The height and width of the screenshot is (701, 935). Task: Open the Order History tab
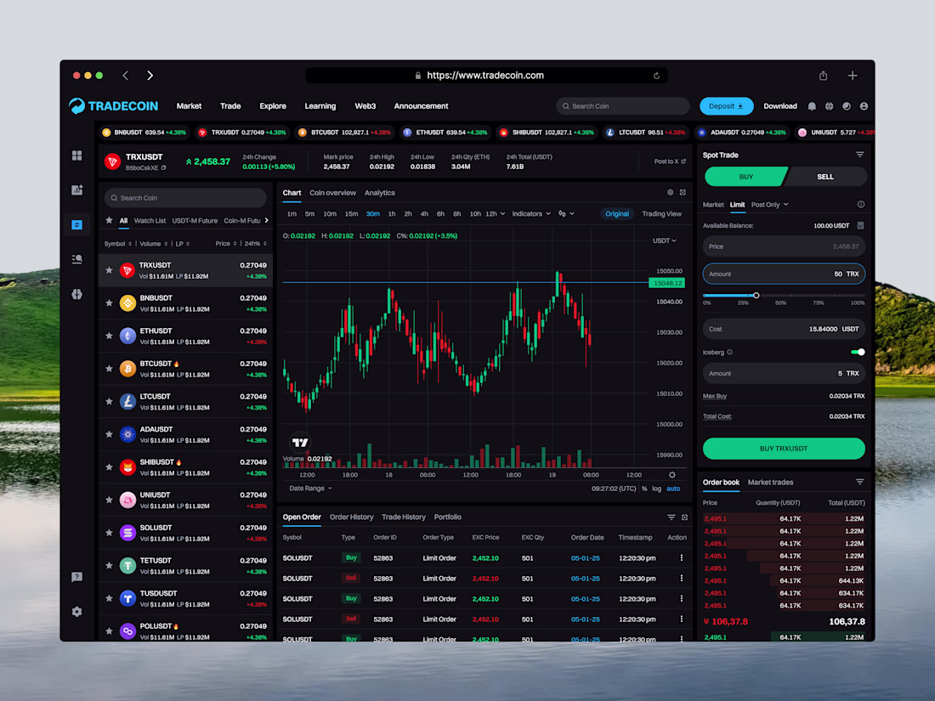point(351,517)
